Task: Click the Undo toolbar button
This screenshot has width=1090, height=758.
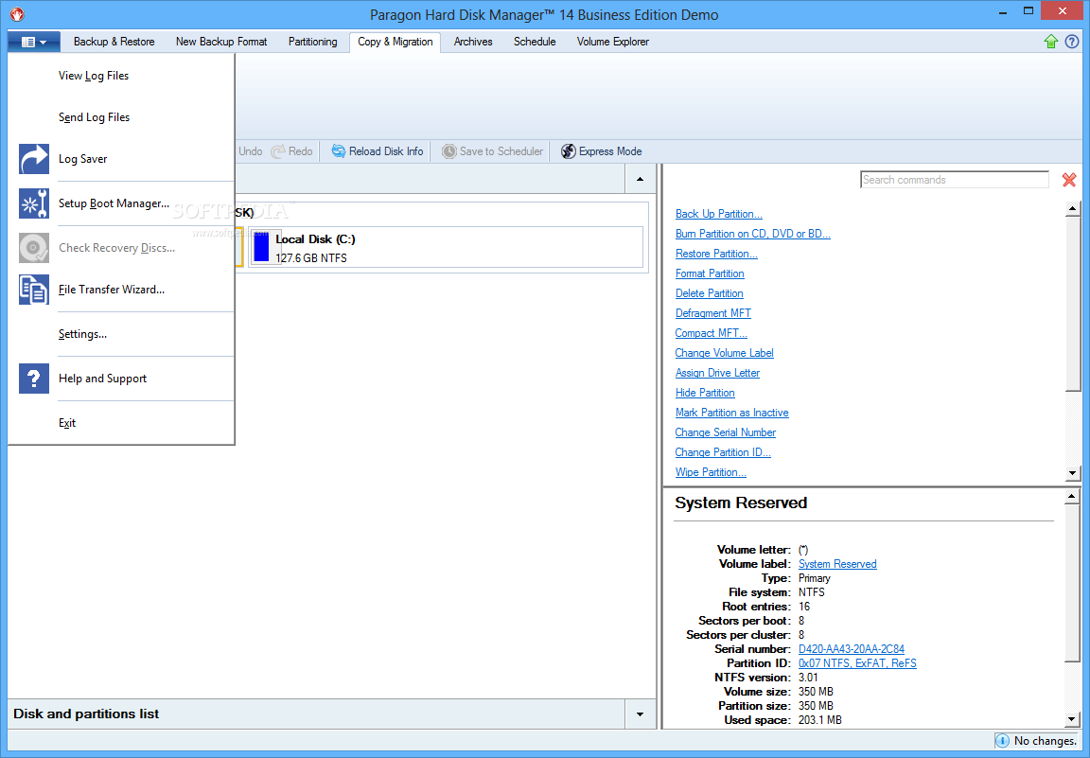Action: tap(250, 150)
